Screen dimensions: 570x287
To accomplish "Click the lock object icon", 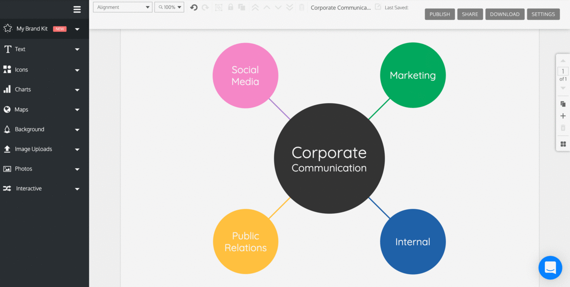I will tap(230, 7).
